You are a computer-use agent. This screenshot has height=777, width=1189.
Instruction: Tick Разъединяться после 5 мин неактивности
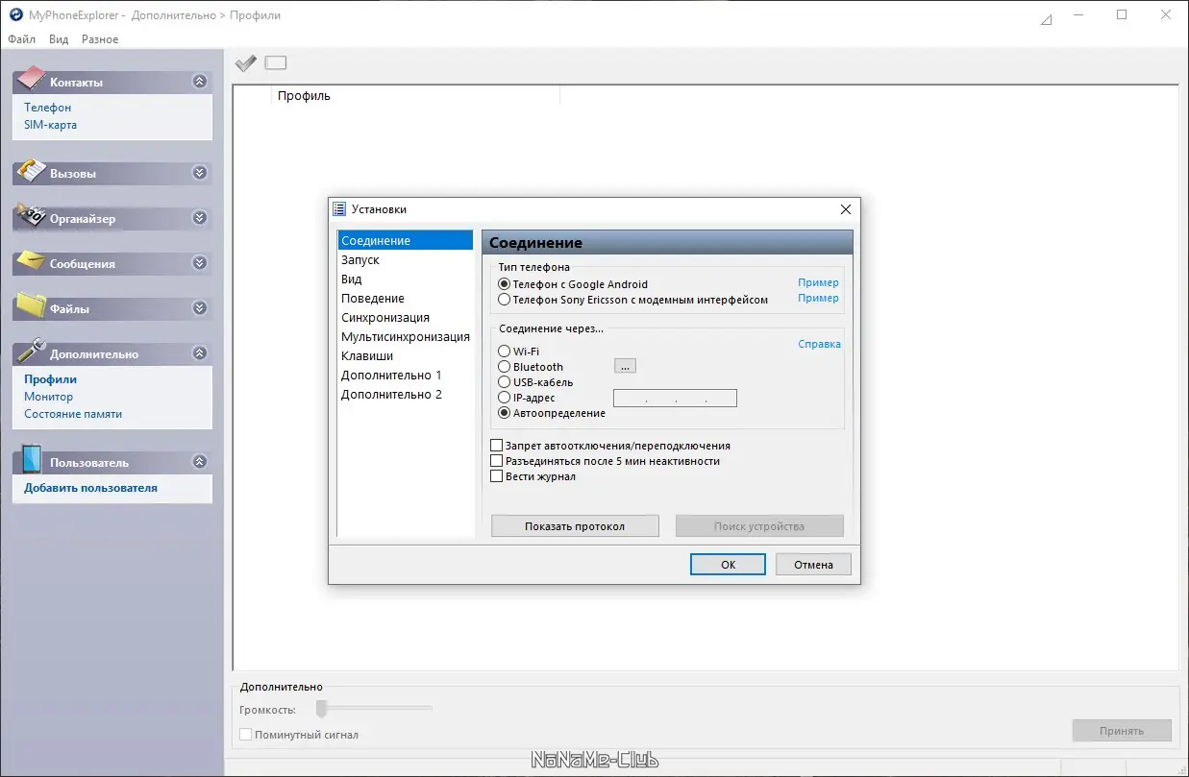click(497, 461)
